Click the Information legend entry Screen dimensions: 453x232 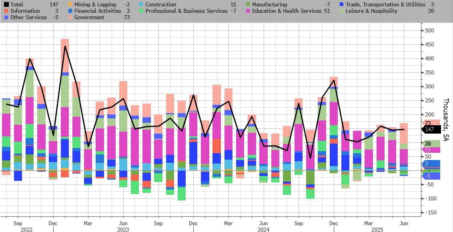pos(25,11)
